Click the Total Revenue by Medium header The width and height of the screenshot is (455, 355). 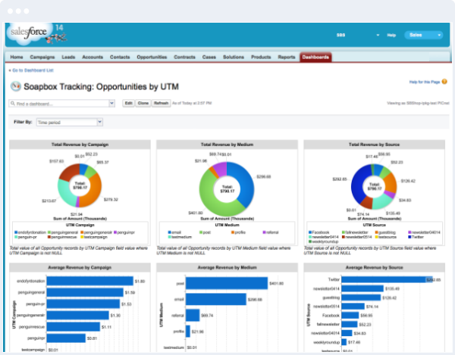pyautogui.click(x=227, y=145)
